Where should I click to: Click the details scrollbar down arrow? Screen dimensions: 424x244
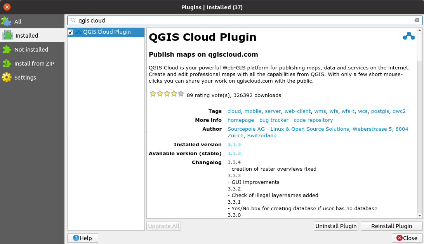pyautogui.click(x=420, y=216)
